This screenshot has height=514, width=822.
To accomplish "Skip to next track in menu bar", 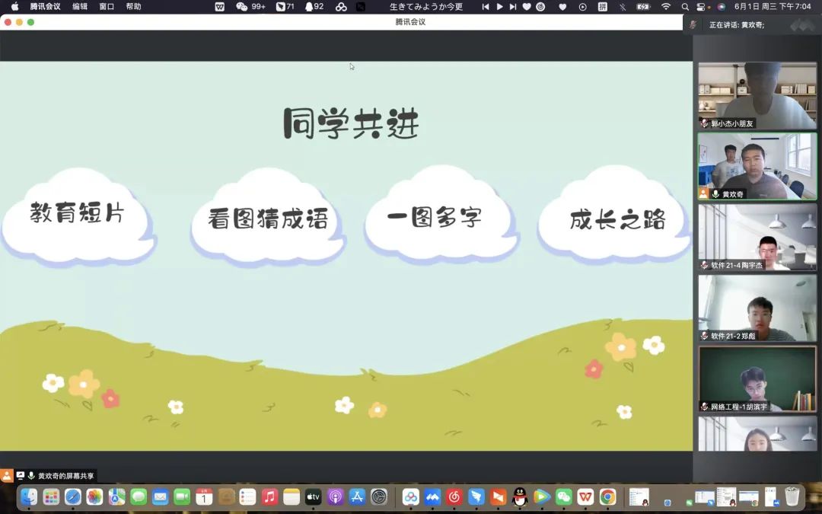I will 514,6.
